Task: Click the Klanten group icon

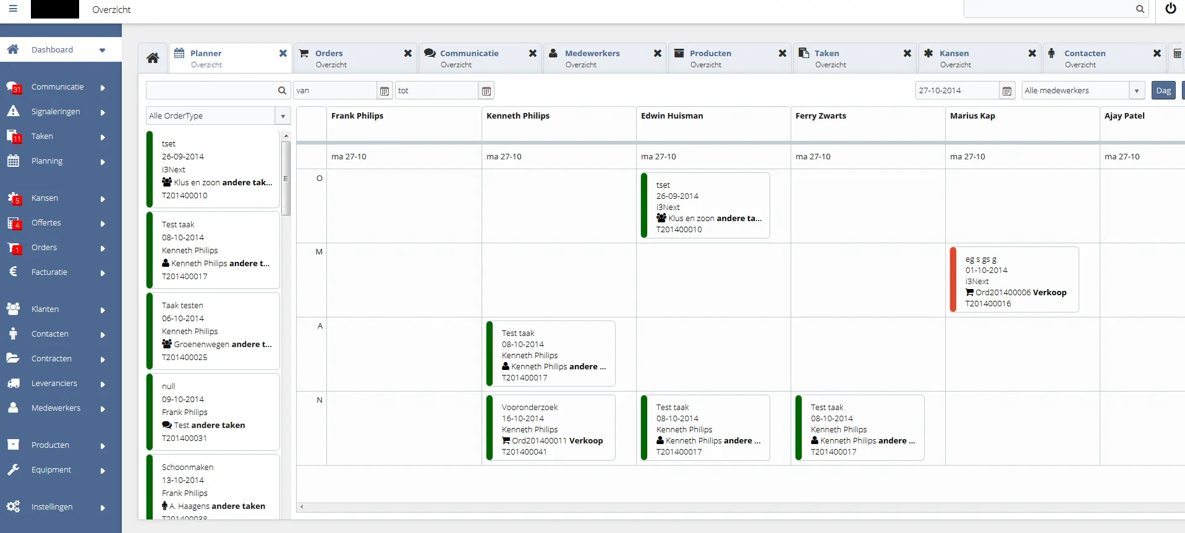Action: tap(13, 309)
